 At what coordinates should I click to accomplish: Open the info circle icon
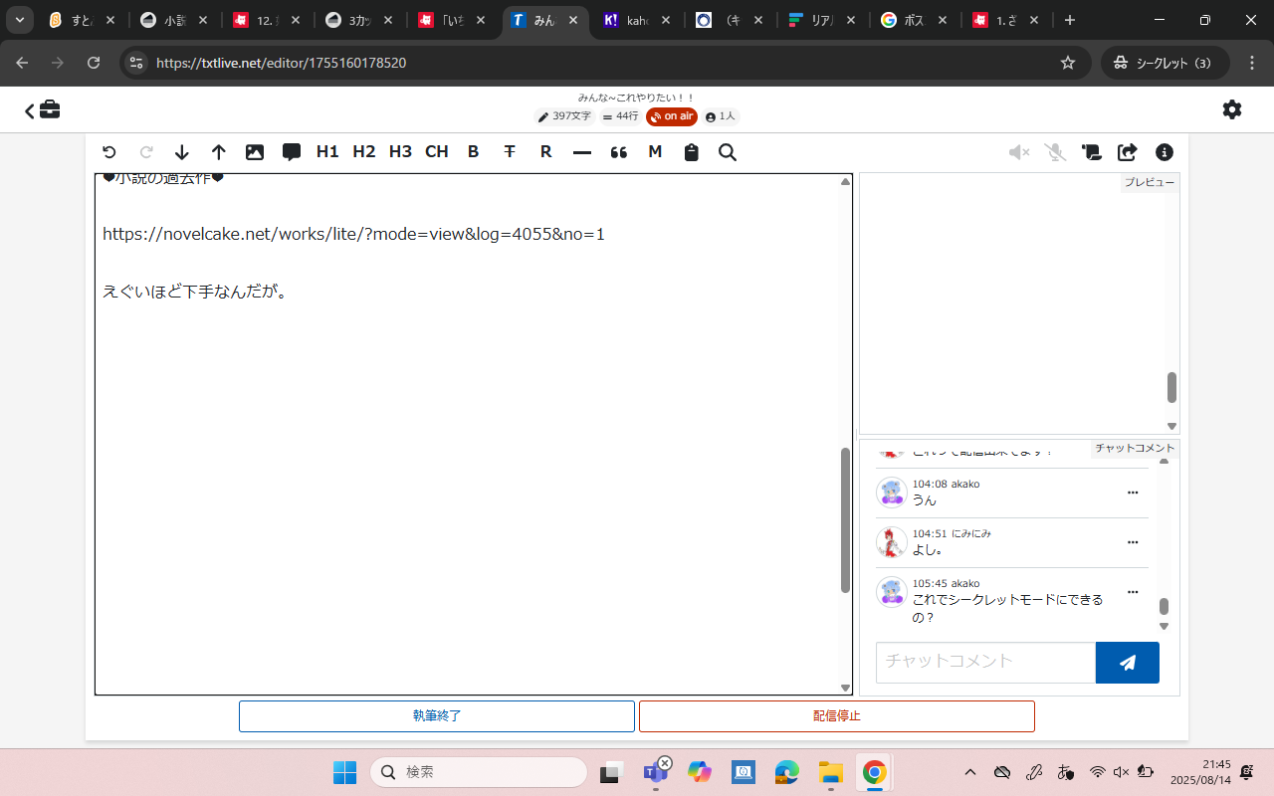click(x=1165, y=152)
